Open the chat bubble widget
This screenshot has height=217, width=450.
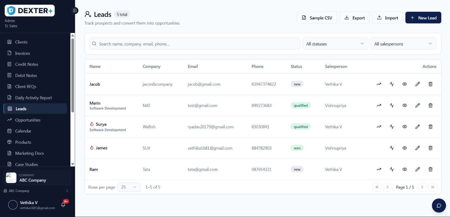click(x=439, y=205)
